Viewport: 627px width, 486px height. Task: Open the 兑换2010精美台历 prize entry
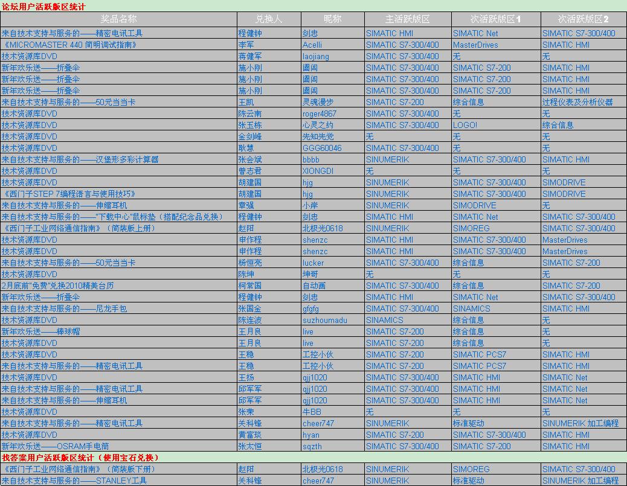(57, 286)
